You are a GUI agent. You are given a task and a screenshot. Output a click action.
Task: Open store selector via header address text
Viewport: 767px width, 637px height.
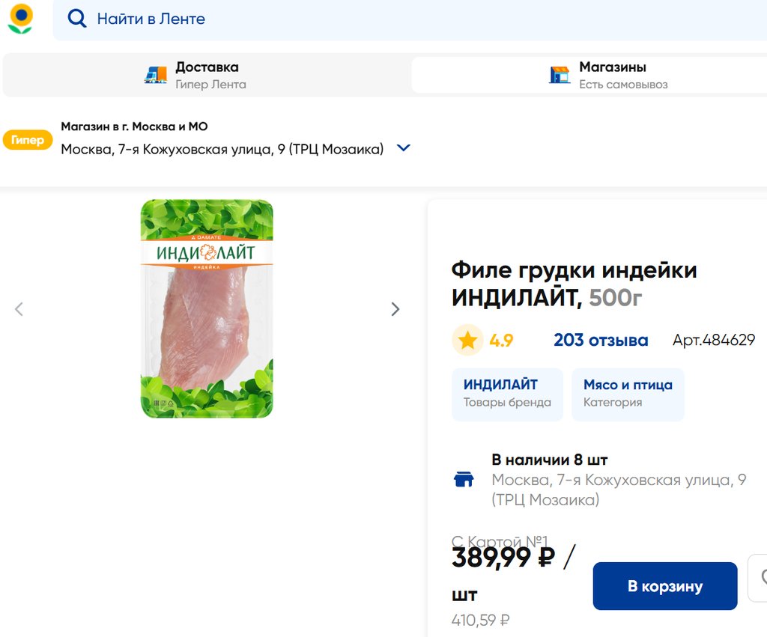[222, 149]
